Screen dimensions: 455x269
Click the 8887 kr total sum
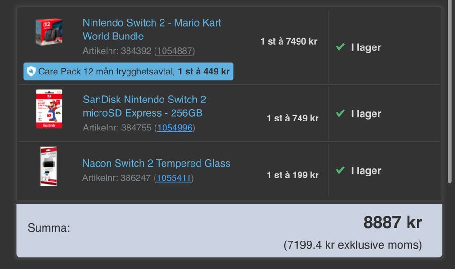(x=392, y=222)
